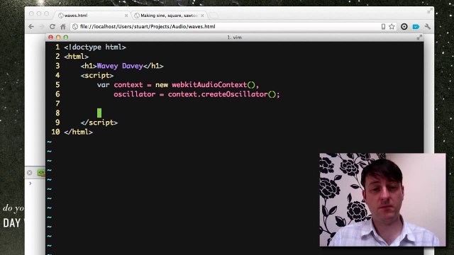Switch to the Making sine, square, sawtooth tab
The height and width of the screenshot is (255, 454).
pyautogui.click(x=170, y=16)
